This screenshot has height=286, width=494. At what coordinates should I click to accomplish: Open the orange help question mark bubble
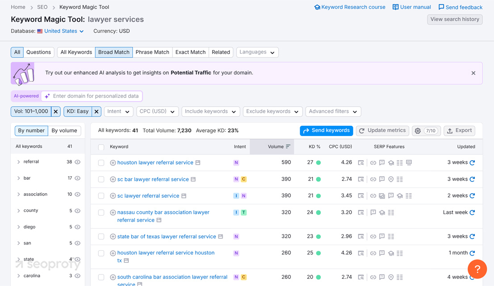477,269
